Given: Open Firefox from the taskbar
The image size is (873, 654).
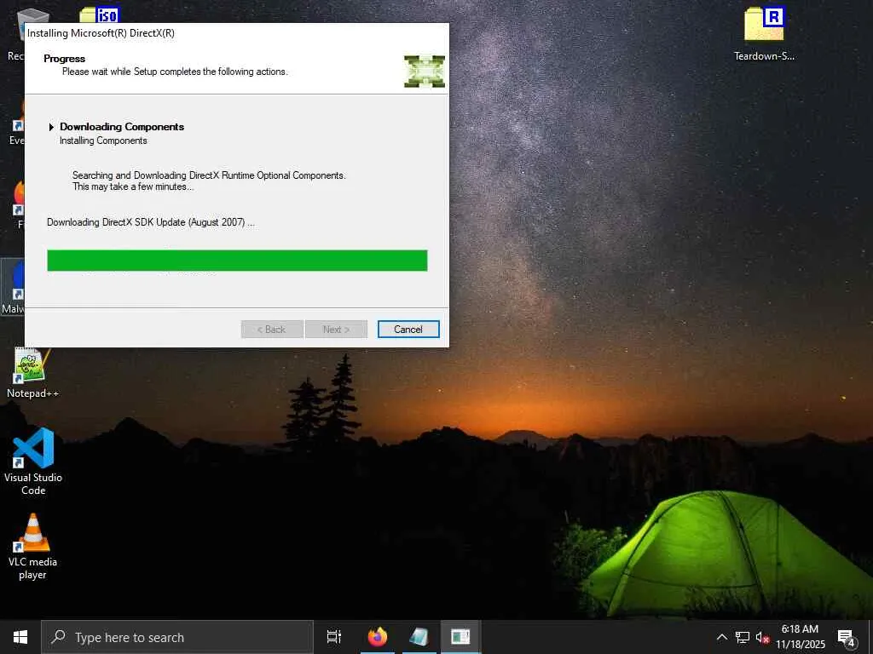Looking at the screenshot, I should (x=378, y=637).
